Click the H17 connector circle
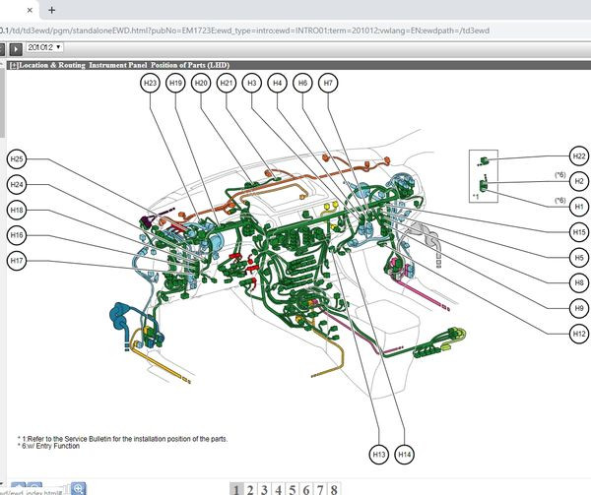 (18, 261)
